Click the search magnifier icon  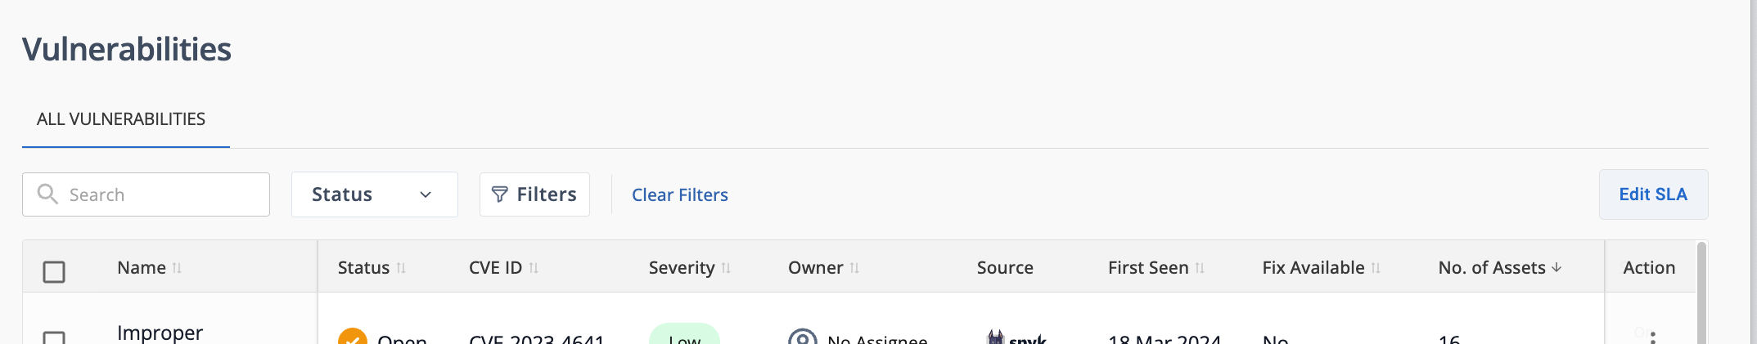pyautogui.click(x=47, y=194)
